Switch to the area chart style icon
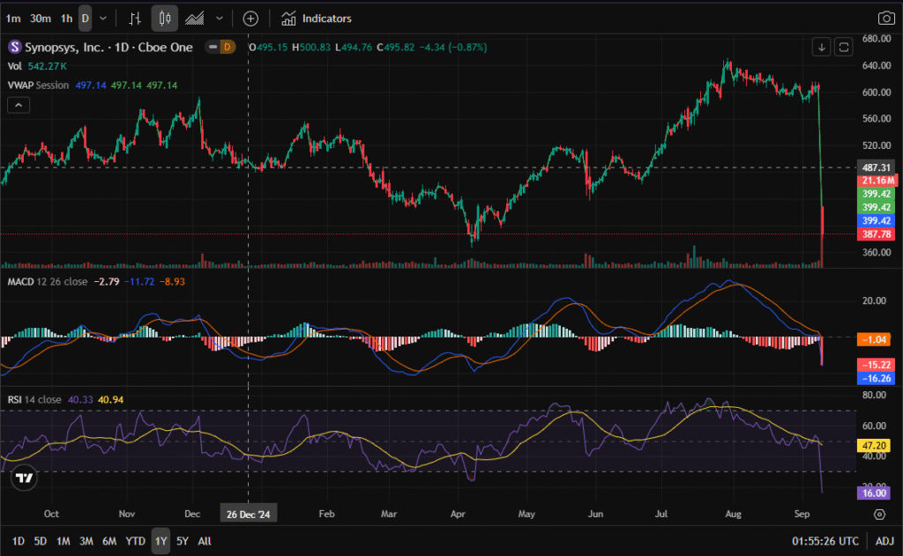Image resolution: width=903 pixels, height=556 pixels. click(x=196, y=19)
